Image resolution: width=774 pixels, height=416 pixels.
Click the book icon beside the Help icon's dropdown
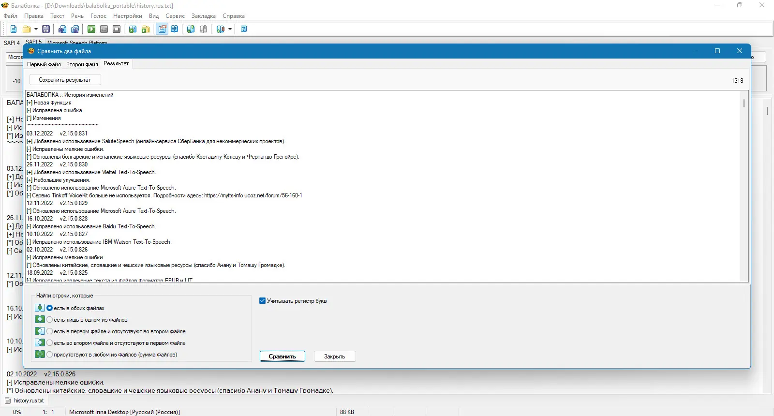coord(221,29)
